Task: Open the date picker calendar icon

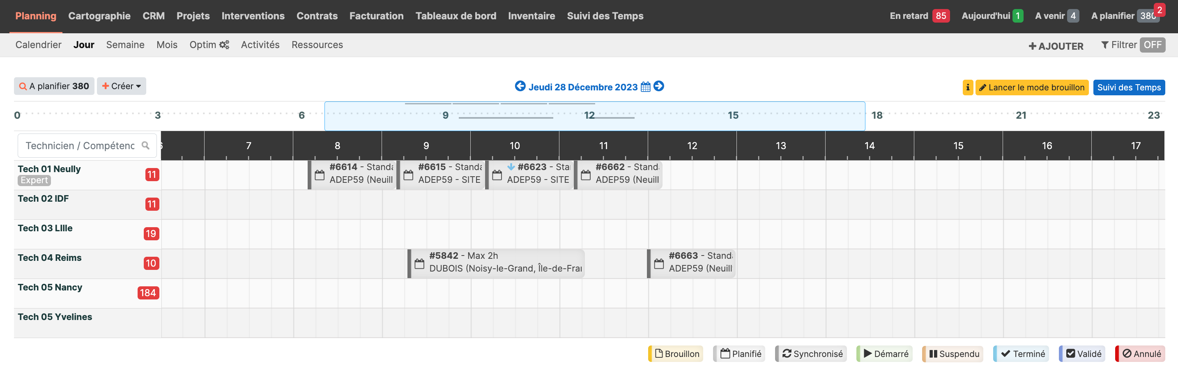Action: click(645, 87)
